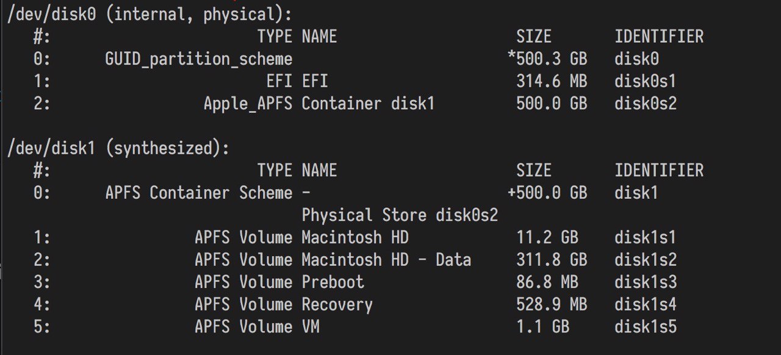This screenshot has width=781, height=355.
Task: Click the Physical Store disk0s2 line
Action: tap(400, 215)
